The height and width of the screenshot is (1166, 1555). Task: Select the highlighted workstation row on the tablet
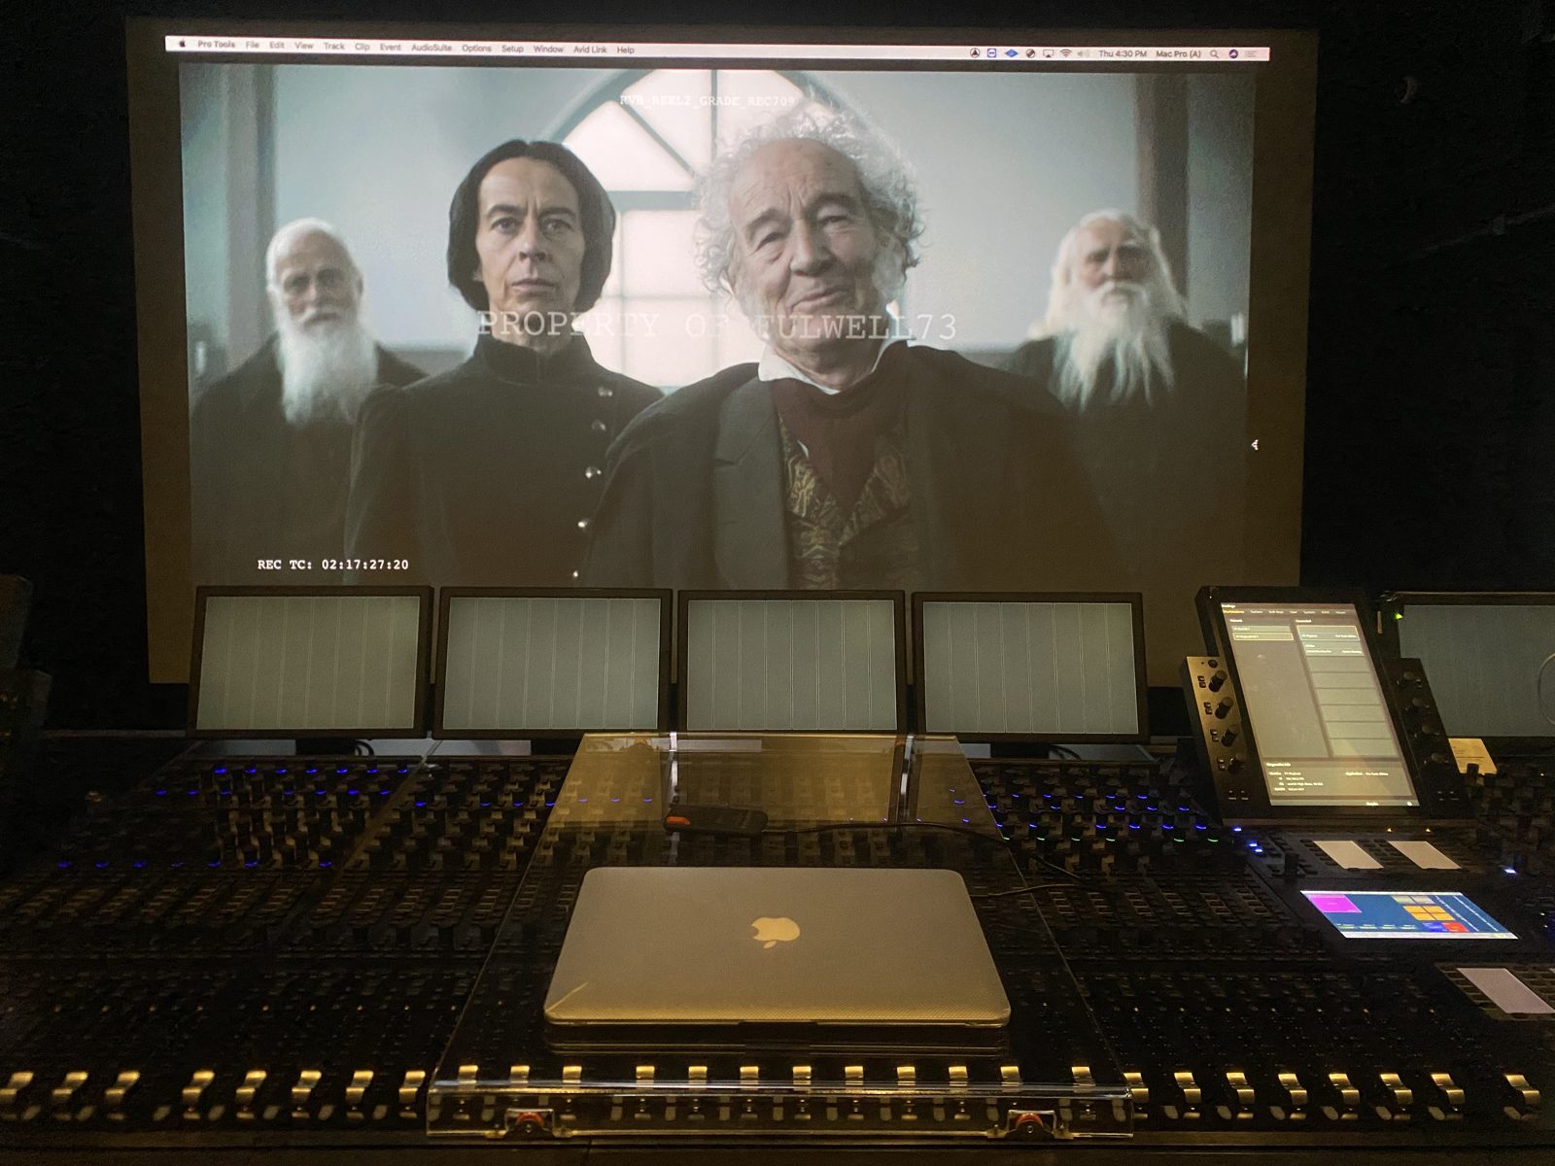1263,636
